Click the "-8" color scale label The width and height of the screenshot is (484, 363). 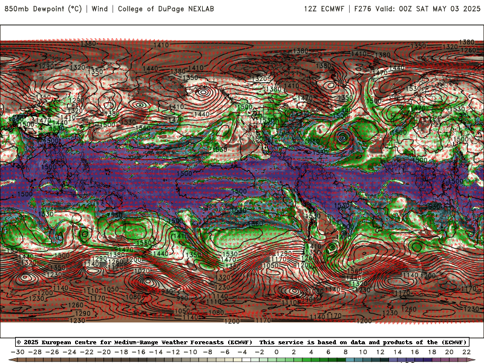[x=208, y=352]
